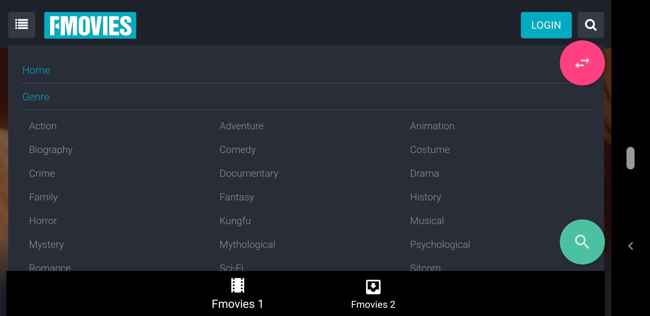Select the Horror genre
This screenshot has width=650, height=316.
coord(43,220)
